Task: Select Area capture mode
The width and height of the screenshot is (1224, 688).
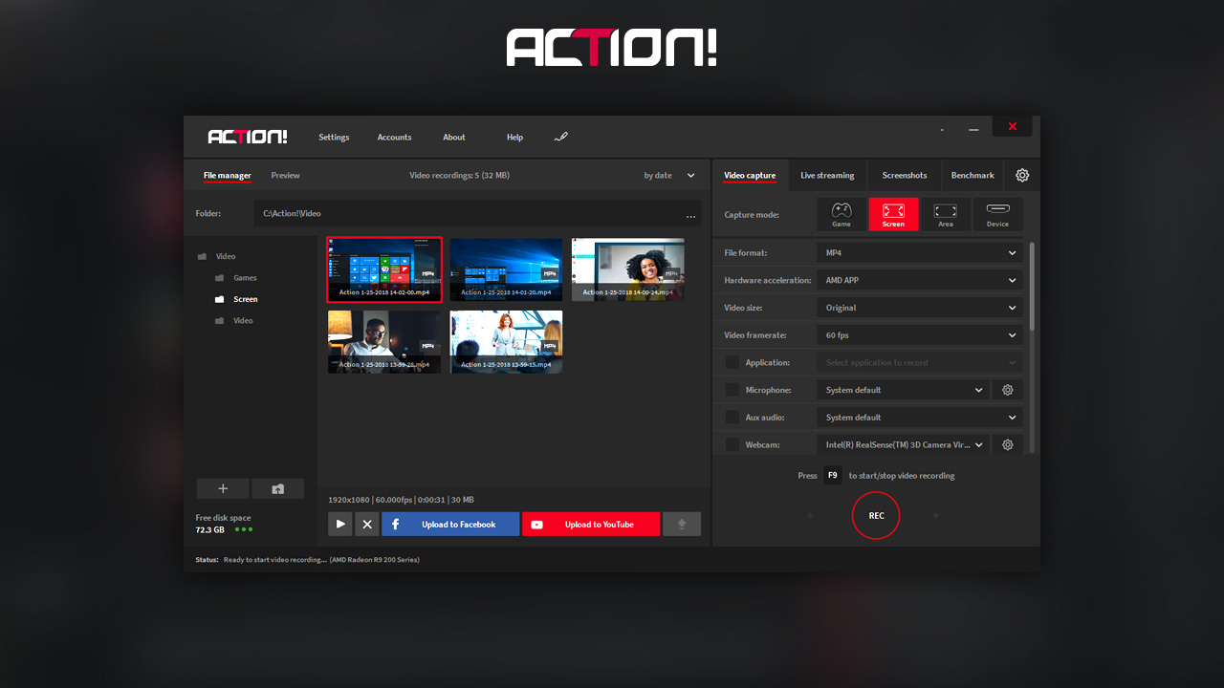Action: coord(946,214)
